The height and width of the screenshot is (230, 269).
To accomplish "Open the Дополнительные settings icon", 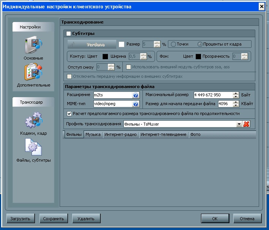I will pyautogui.click(x=33, y=73).
